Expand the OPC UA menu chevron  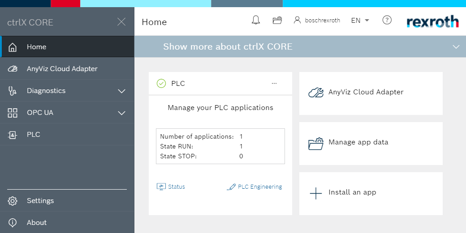tap(121, 113)
